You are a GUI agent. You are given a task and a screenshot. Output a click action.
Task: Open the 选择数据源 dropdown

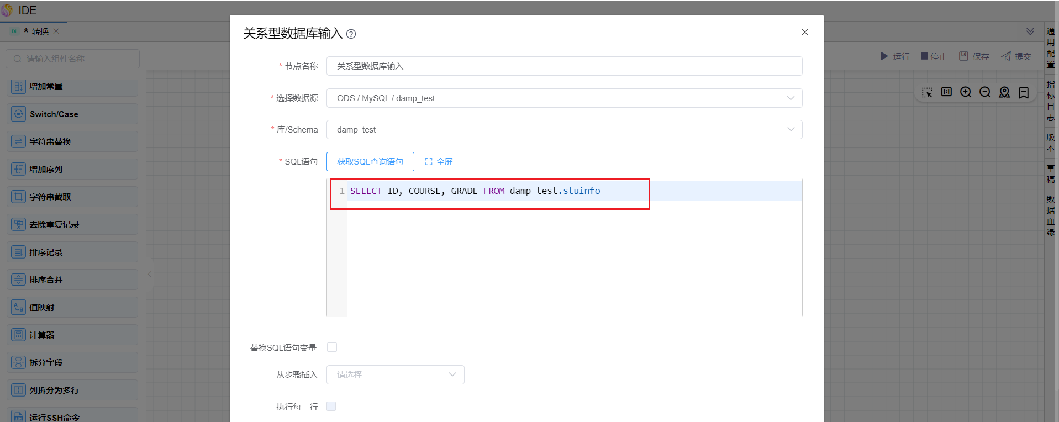564,98
